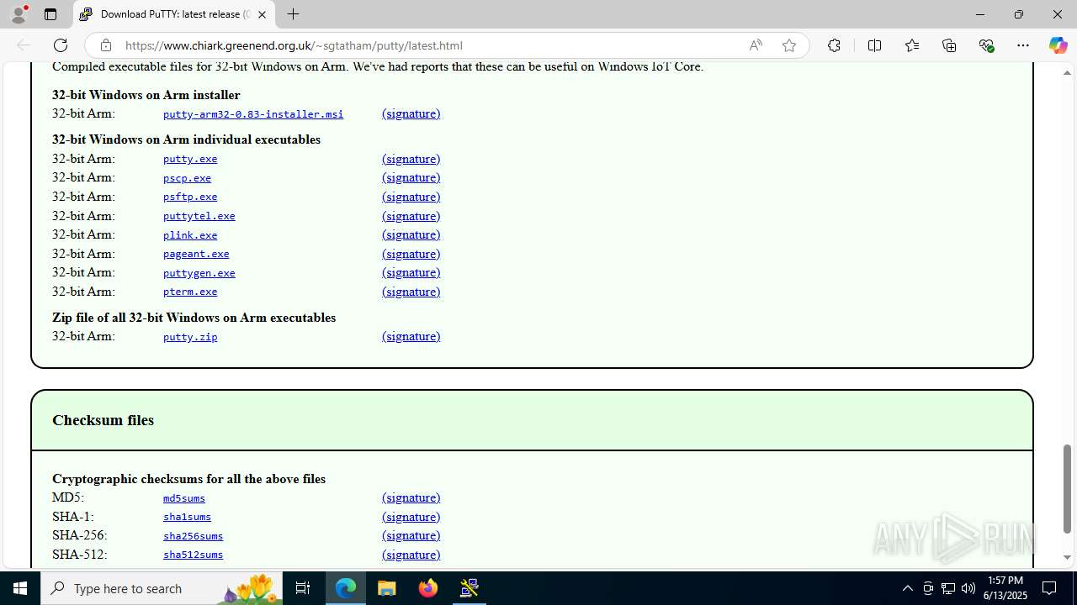Click the taskbar search box
Screen dimensions: 1077x605
point(162,588)
